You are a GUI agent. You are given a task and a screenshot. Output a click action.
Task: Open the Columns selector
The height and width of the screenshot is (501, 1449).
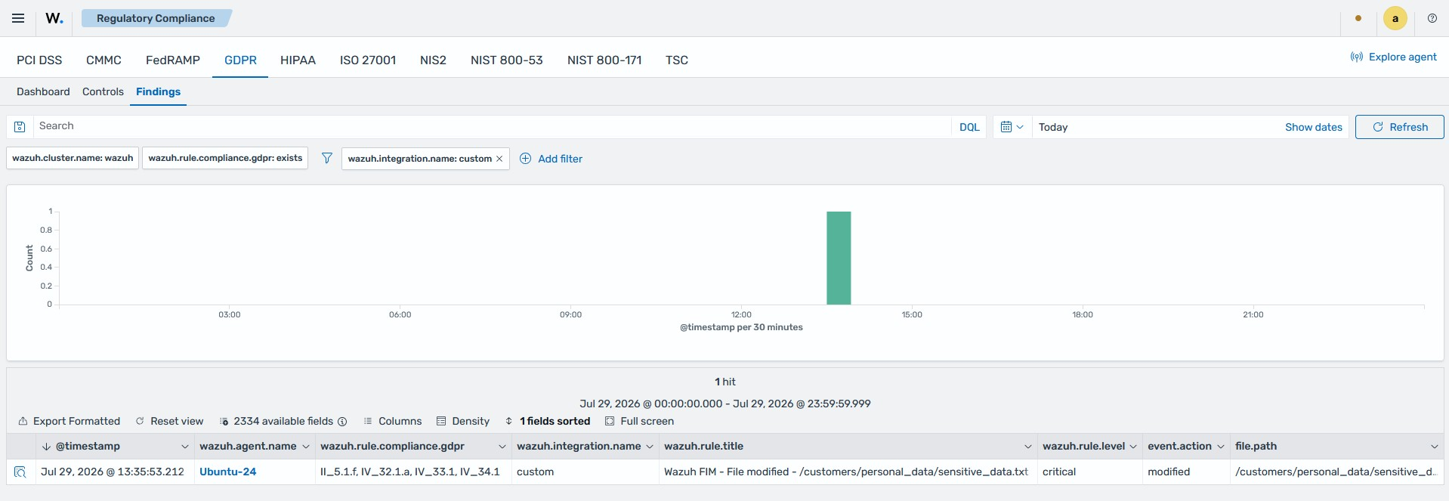coord(392,422)
